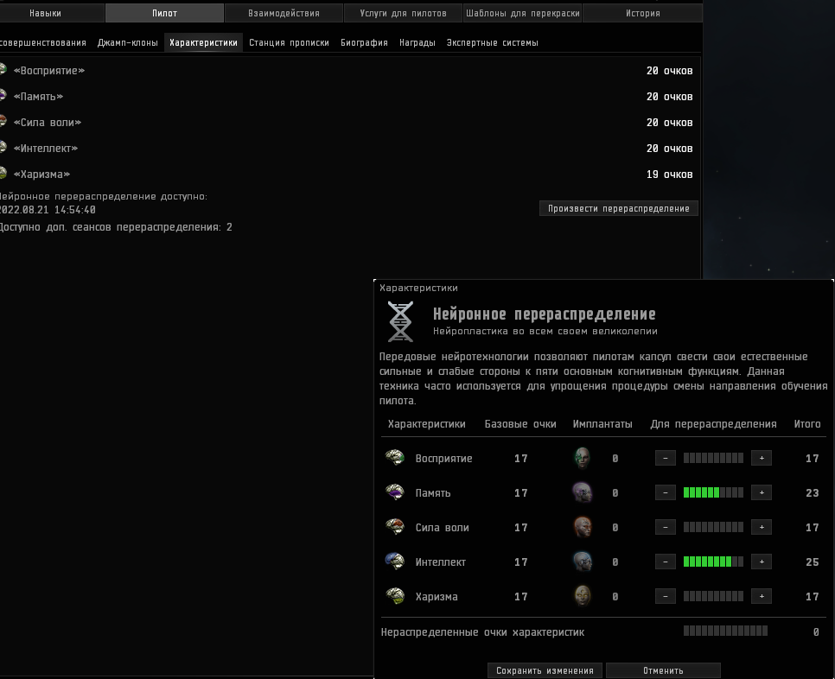Click the Имплантаты column header
The image size is (835, 679).
pos(602,424)
